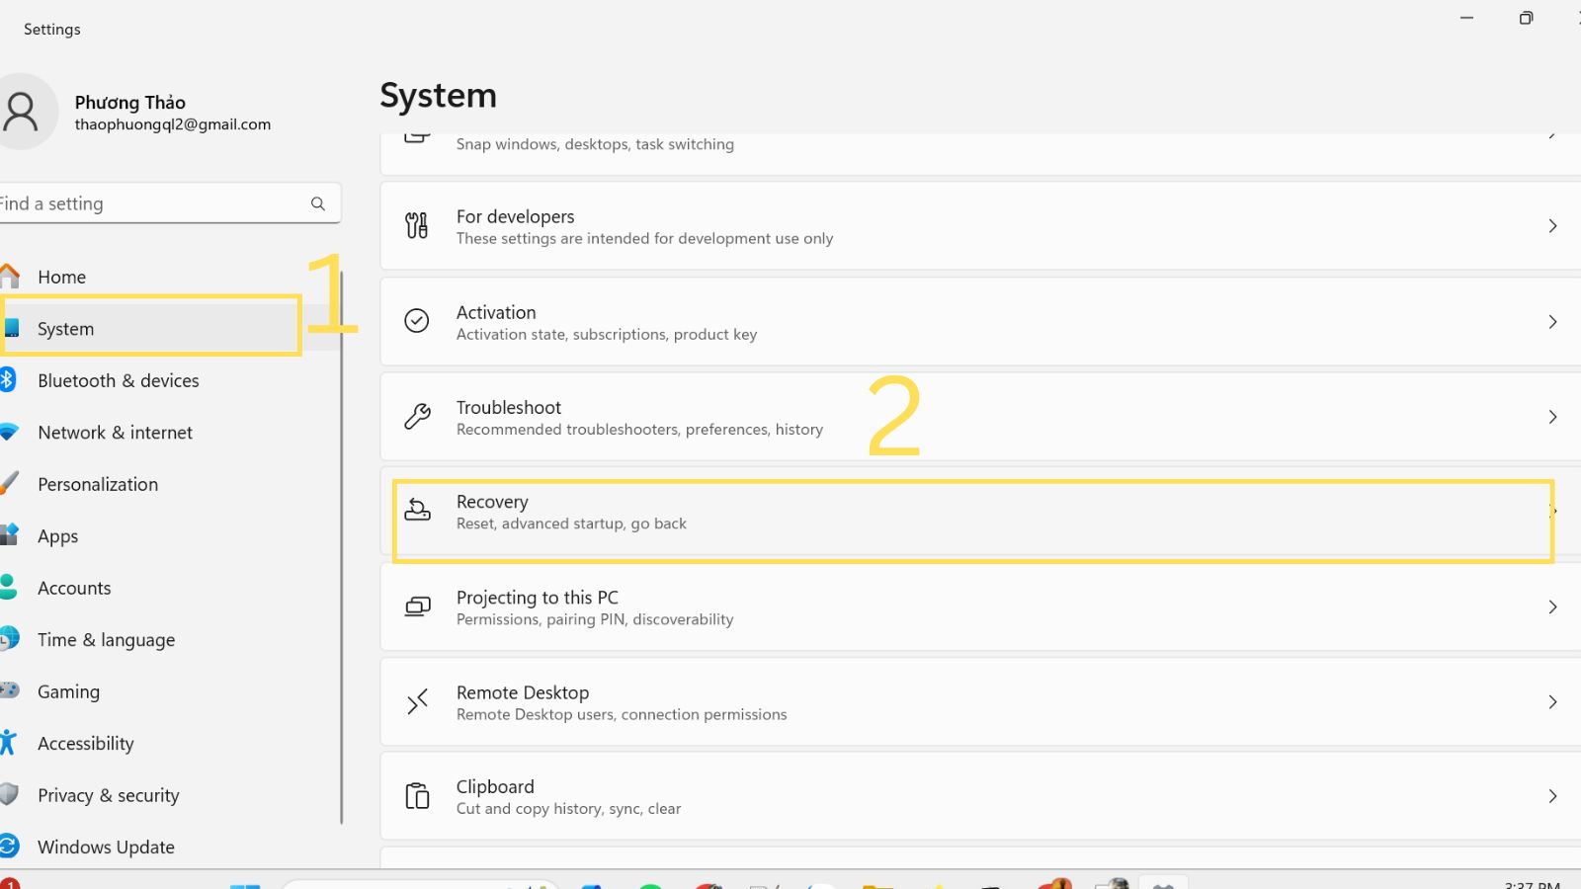Viewport: 1581px width, 889px height.
Task: Select Privacy & security in the sidebar
Action: [108, 795]
